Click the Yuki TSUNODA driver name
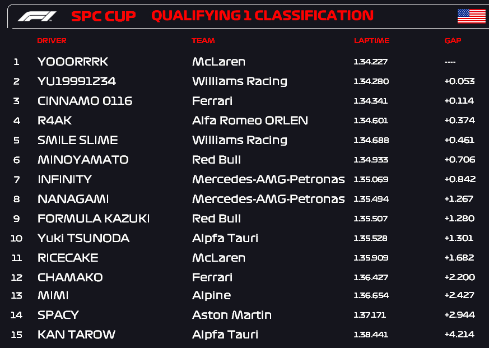The width and height of the screenshot is (489, 348). coord(83,238)
